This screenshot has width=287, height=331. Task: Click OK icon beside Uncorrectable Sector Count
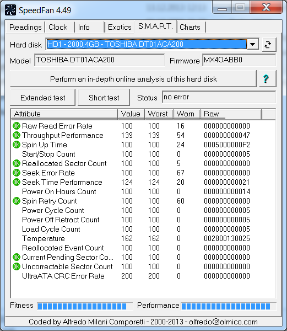16,266
